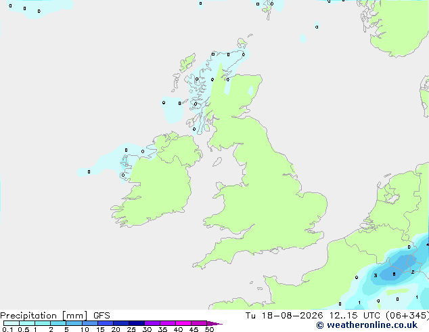
Task: Click the 0.5 to 1 mm legend swatch
Action: coord(27,323)
